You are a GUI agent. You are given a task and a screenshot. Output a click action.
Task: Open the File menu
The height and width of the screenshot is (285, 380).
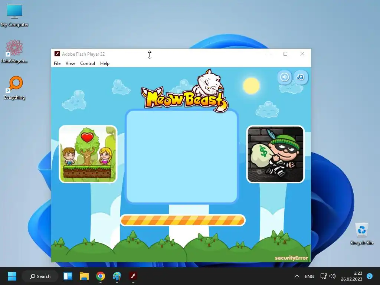[57, 63]
